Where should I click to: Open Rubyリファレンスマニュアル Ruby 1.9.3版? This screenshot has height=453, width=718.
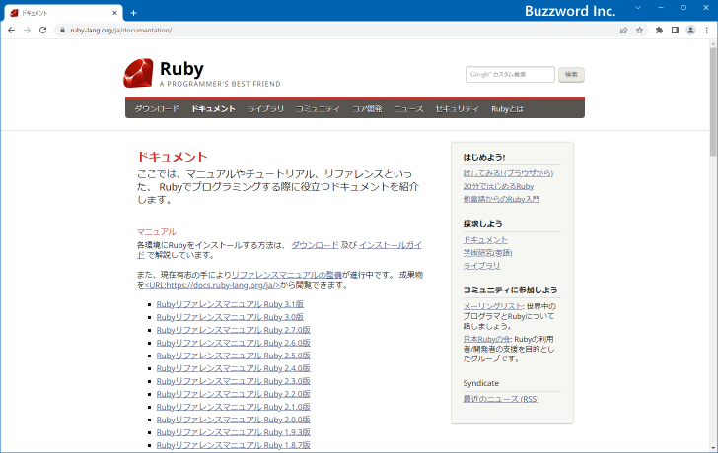[x=233, y=432]
